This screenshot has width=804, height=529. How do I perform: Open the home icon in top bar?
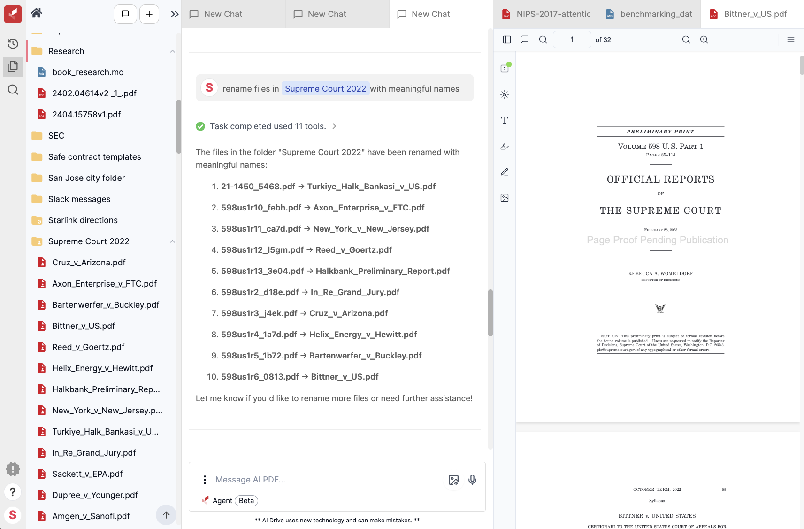click(37, 13)
